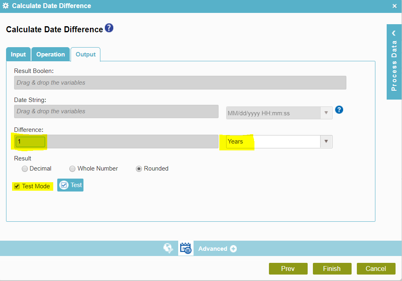Close the dialog with the X button
The height and width of the screenshot is (281, 402).
[x=395, y=6]
